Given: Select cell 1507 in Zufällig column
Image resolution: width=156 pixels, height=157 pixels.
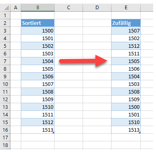Looking at the screenshot, I should [x=126, y=31].
